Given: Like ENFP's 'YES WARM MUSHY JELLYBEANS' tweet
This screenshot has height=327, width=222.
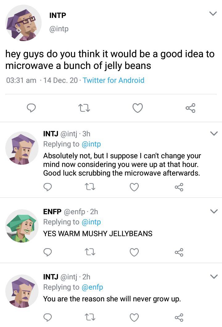Looking at the screenshot, I should click(134, 253).
